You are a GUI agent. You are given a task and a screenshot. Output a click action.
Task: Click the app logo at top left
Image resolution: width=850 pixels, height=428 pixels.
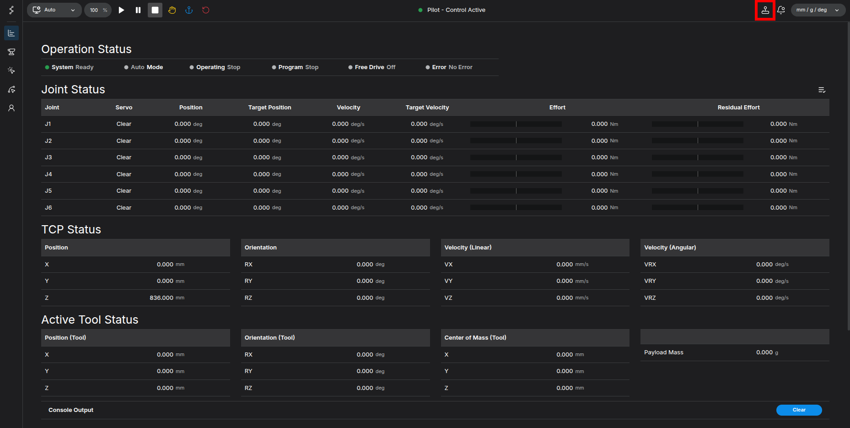click(x=11, y=10)
